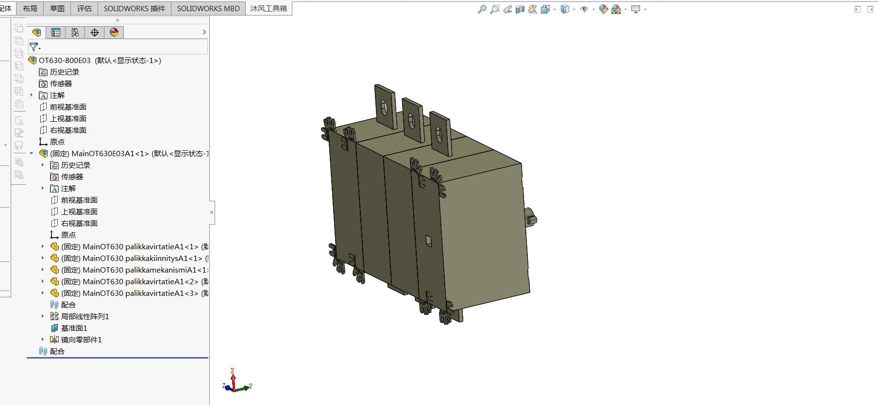Select the Zoom to Area tool
Viewport: 878px width, 405px height.
[x=494, y=9]
